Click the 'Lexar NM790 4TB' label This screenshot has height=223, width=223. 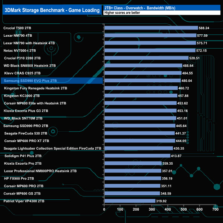click(18, 36)
